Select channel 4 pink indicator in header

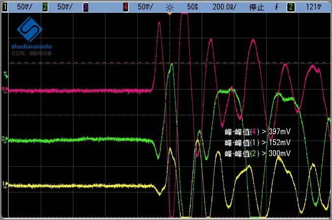pos(126,7)
